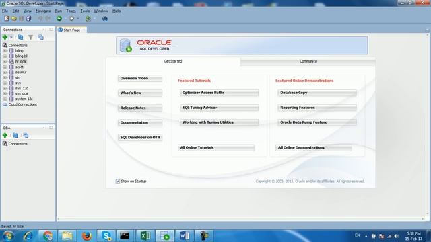Open the Back button history dropdown arrow
This screenshot has height=242, width=431.
[x=65, y=19]
